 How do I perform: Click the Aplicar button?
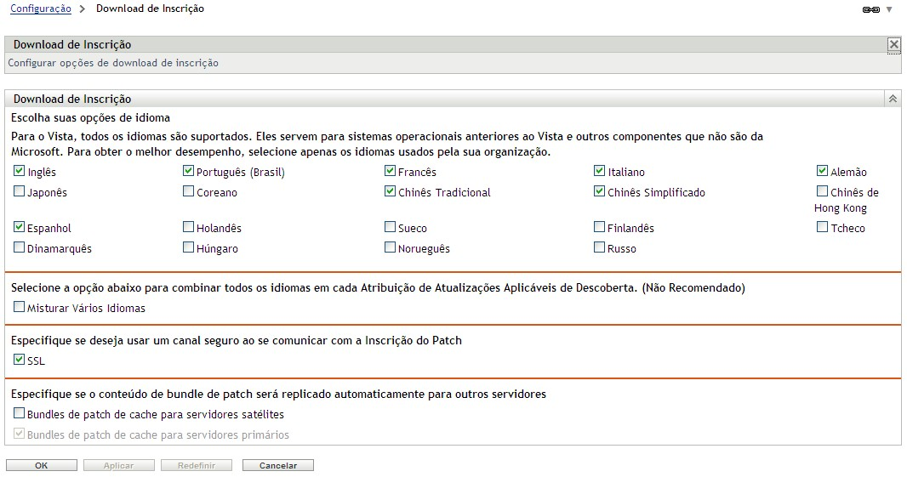click(x=118, y=465)
